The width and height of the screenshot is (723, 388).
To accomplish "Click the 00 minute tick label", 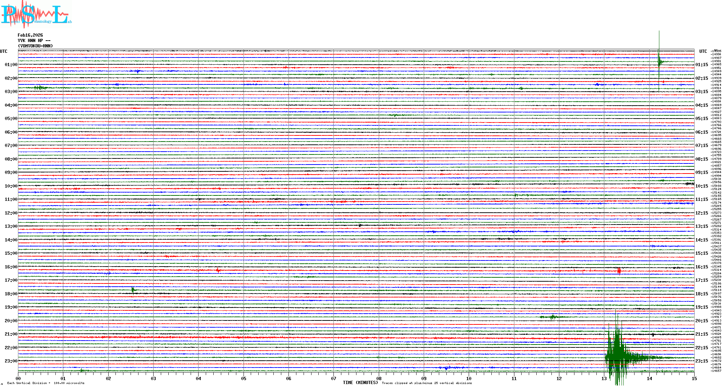I will (18, 378).
